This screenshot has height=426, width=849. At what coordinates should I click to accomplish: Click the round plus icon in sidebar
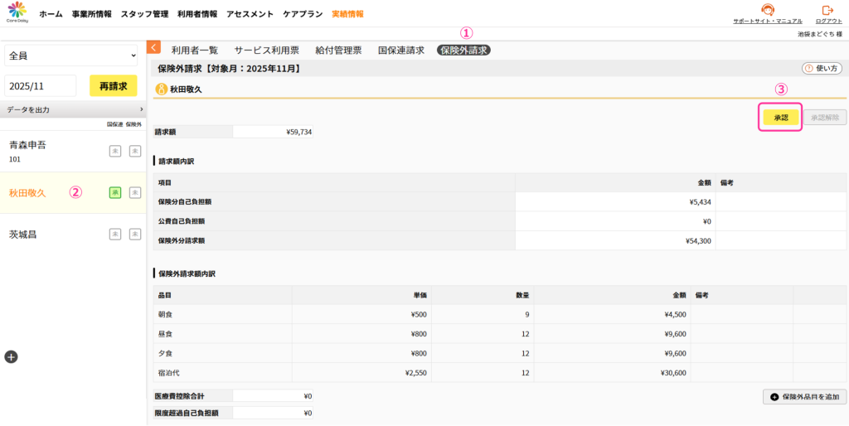point(11,356)
